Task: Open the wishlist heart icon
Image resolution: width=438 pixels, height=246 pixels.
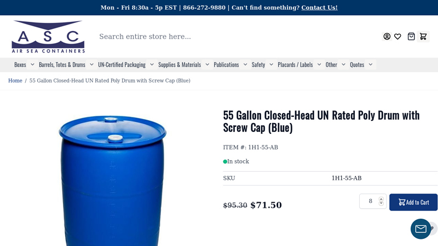Action: (397, 37)
